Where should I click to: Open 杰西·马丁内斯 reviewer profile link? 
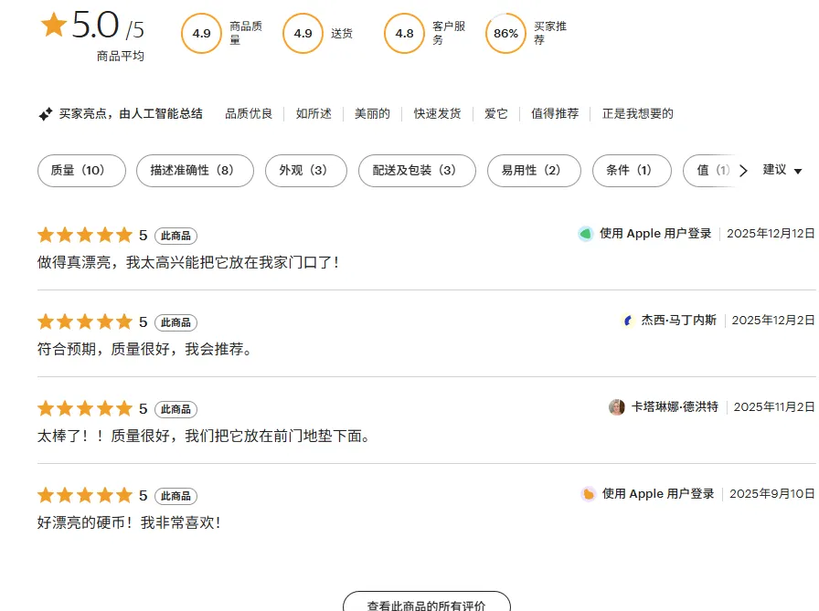pyautogui.click(x=678, y=321)
